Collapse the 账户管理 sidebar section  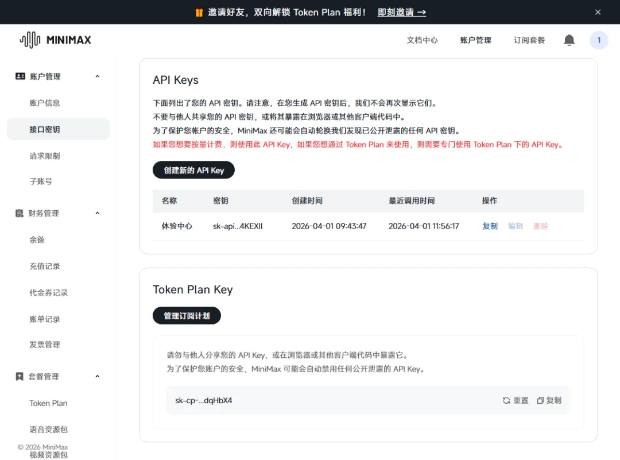[x=97, y=76]
